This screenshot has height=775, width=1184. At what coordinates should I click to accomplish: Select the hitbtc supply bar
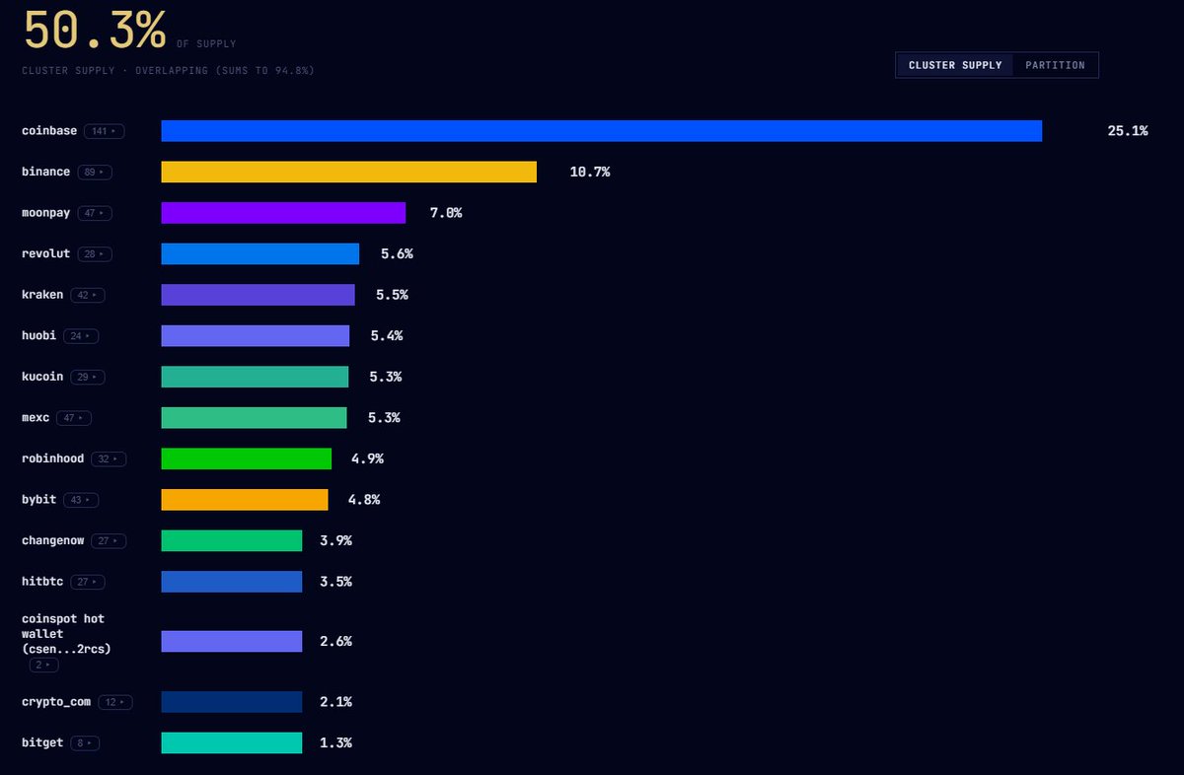(x=232, y=582)
